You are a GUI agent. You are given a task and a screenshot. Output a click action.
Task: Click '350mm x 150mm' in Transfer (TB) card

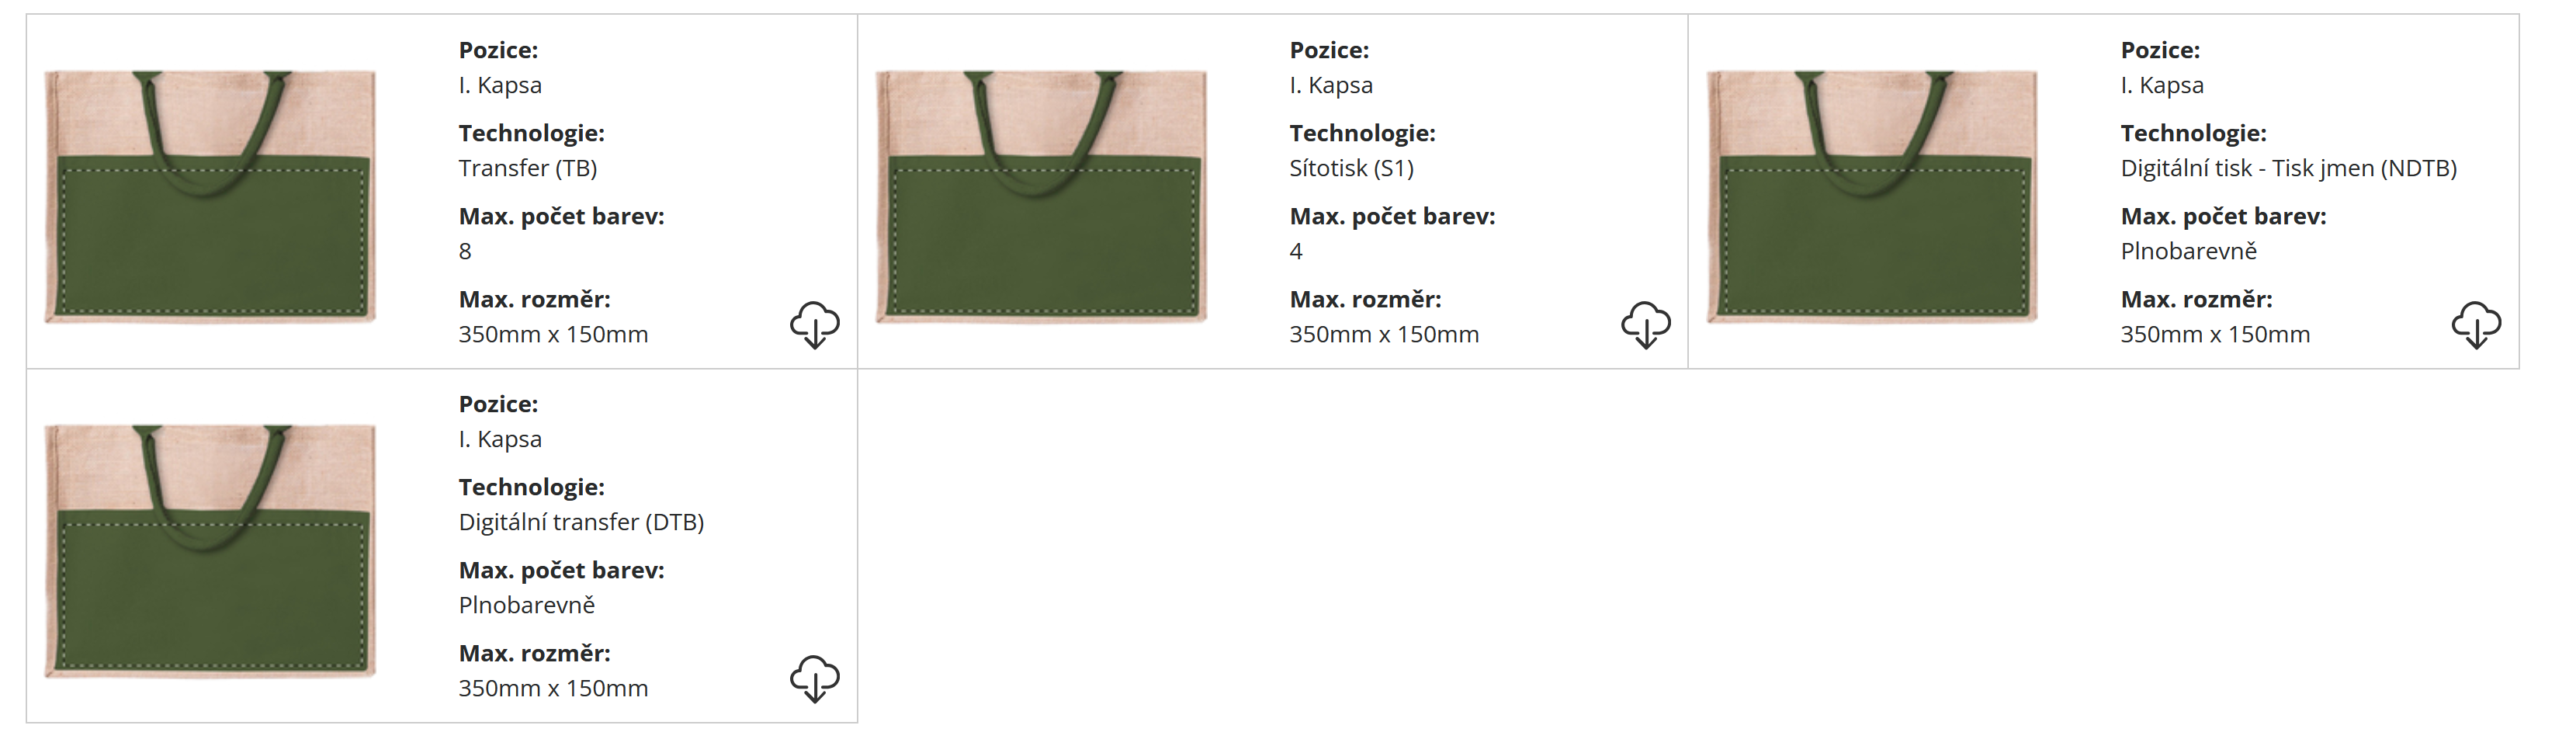[x=553, y=334]
